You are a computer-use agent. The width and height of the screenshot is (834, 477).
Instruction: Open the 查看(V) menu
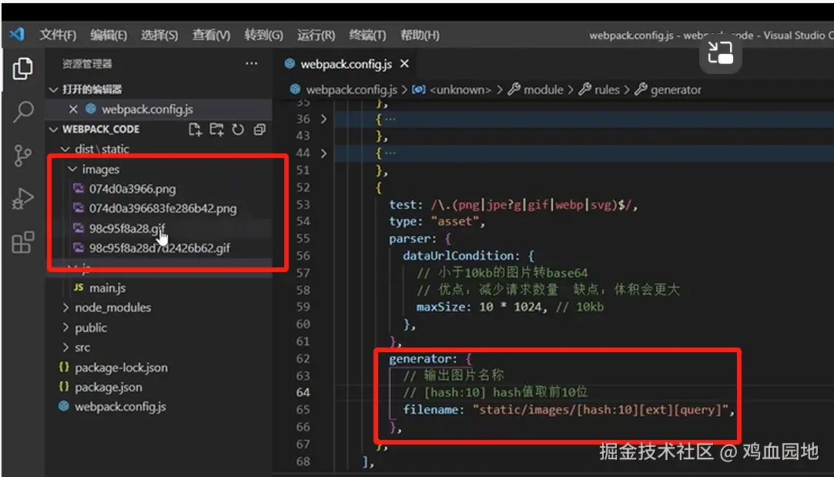tap(211, 35)
